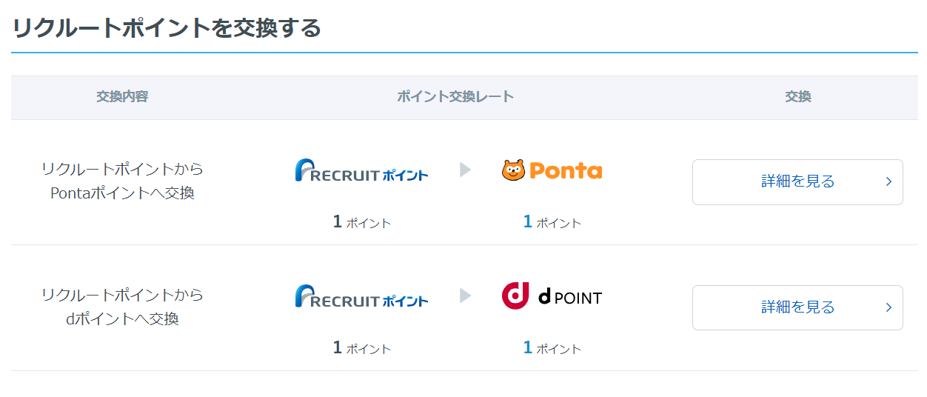Click the RECRUIT Point logo in the Ponta row
Screen dimensions: 927x397
coord(361,171)
